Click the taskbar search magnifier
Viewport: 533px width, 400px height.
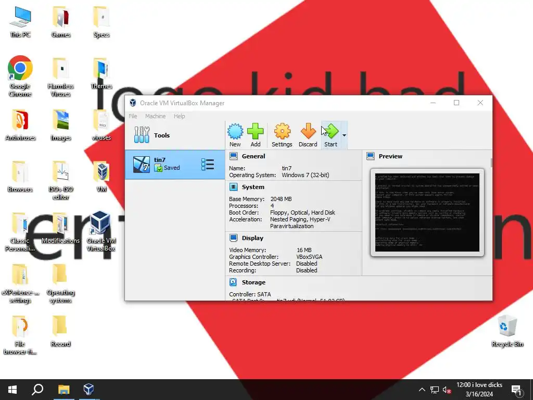pyautogui.click(x=37, y=390)
